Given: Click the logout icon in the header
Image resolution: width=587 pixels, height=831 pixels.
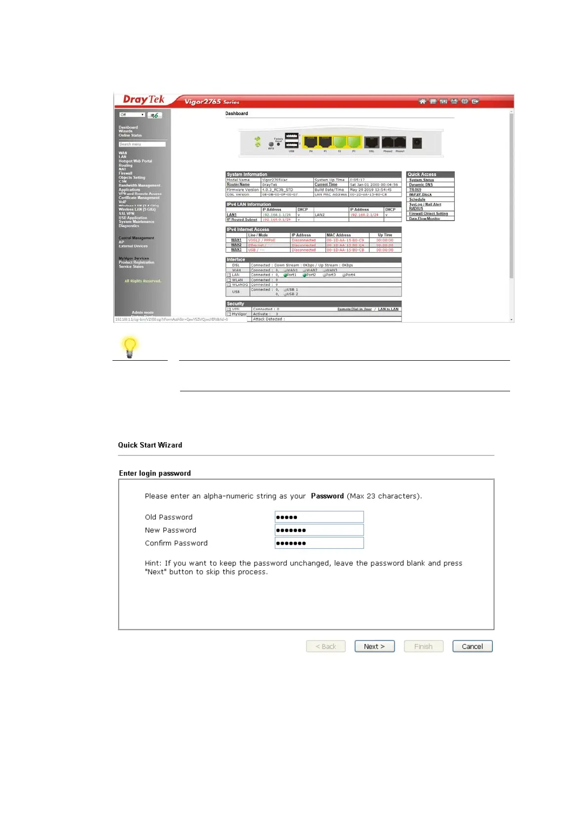Looking at the screenshot, I should pyautogui.click(x=475, y=102).
